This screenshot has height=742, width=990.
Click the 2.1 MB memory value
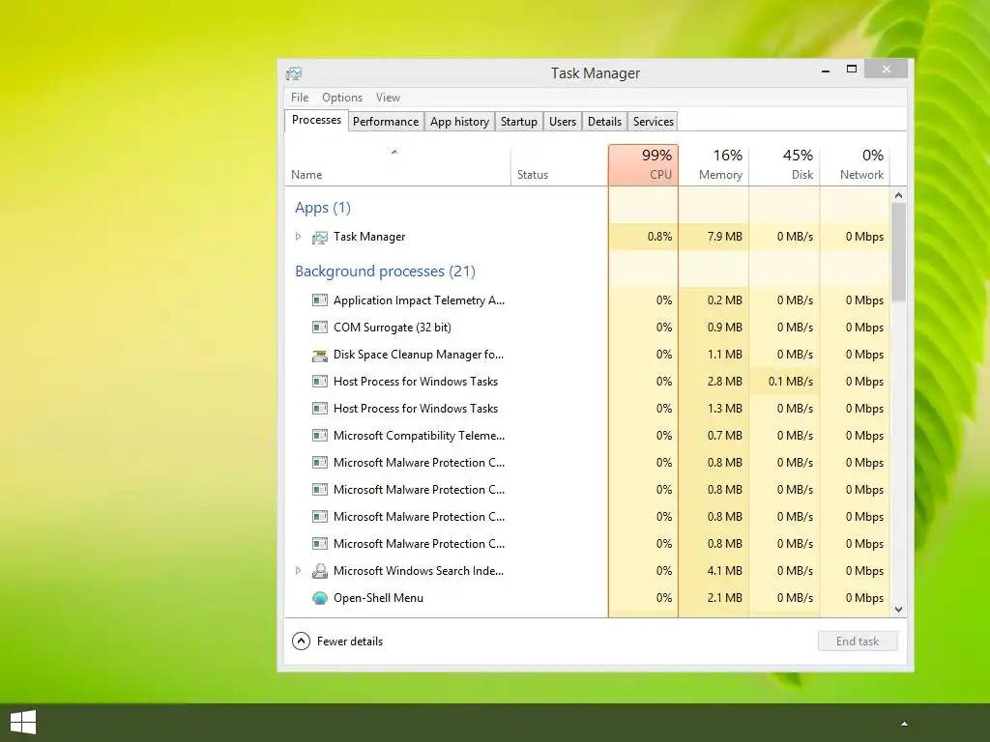[x=725, y=597]
